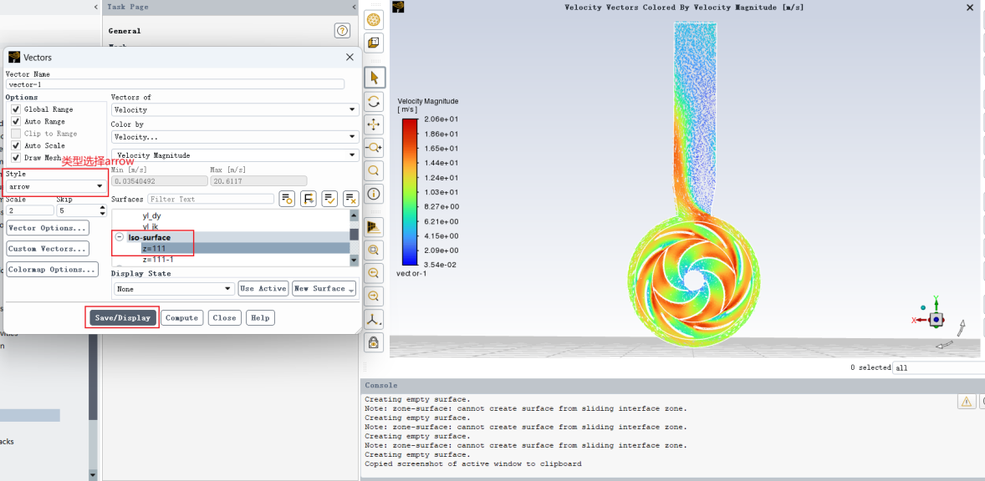Open the Display State None dropdown
The image size is (985, 481).
coord(175,289)
